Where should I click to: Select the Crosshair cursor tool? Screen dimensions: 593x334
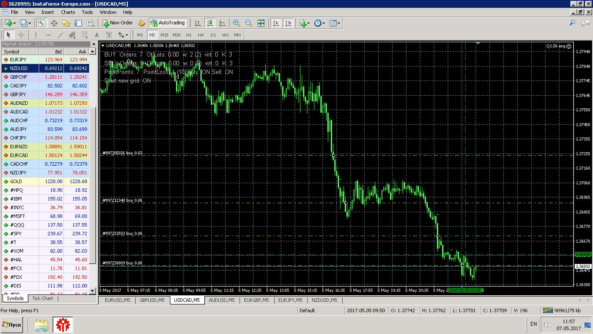click(x=21, y=35)
